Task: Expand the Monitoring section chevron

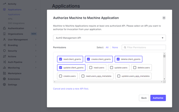Action: [36, 68]
